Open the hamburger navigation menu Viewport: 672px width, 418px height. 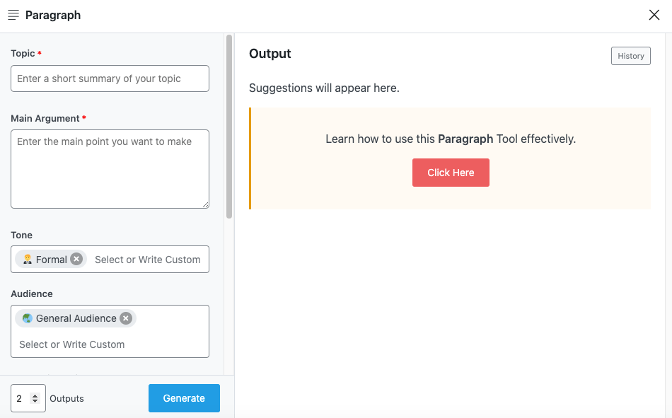[13, 14]
